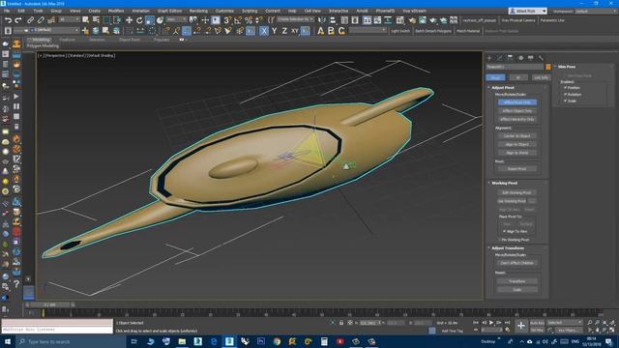Collapse the Working Pivot rollout

pos(505,183)
